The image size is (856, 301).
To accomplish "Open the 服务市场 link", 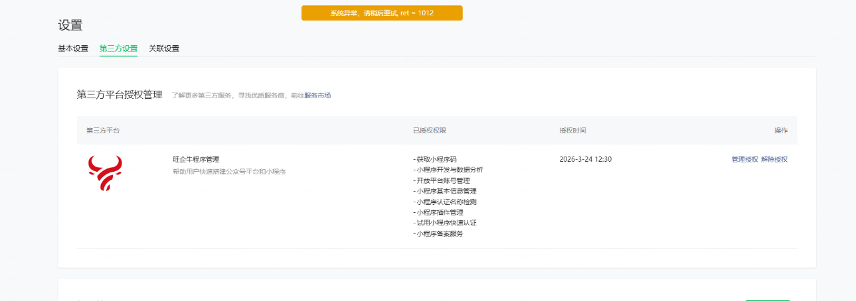I will (317, 95).
